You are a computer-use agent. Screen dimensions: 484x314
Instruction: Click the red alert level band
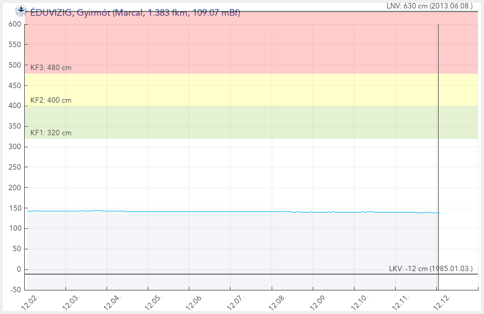242,42
